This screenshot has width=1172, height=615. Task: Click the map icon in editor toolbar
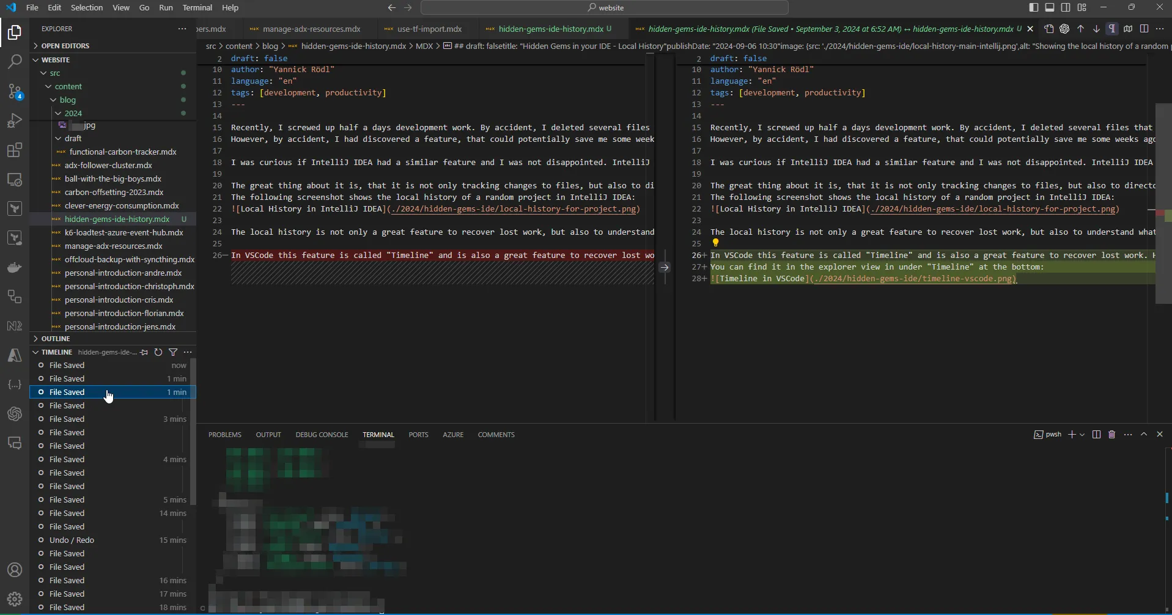tap(1128, 29)
